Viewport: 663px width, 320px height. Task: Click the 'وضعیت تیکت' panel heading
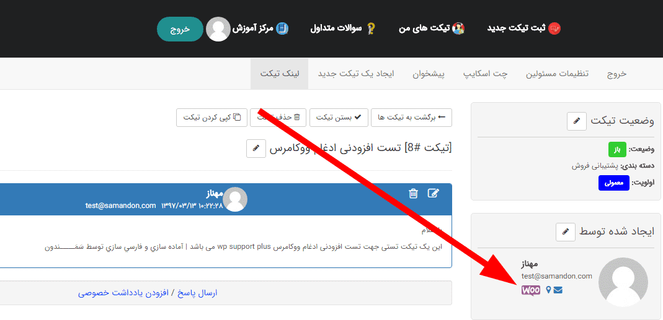tap(622, 121)
